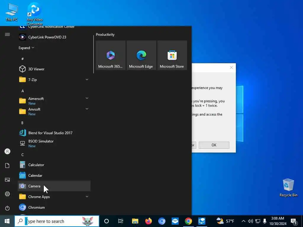Open the volume control in system tray

[250, 221]
